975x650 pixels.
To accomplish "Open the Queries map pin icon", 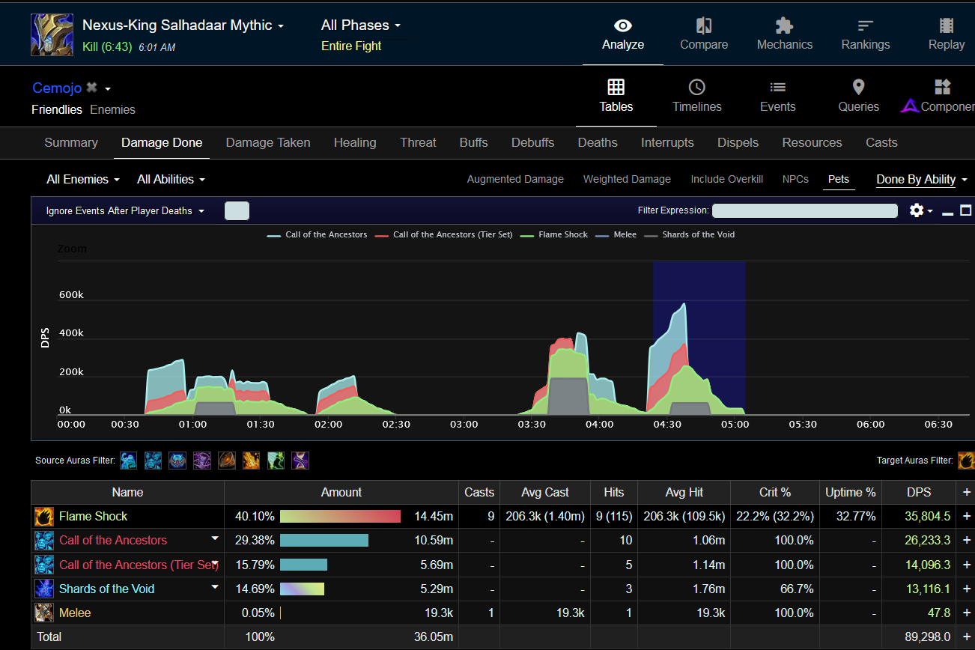I will click(x=858, y=88).
